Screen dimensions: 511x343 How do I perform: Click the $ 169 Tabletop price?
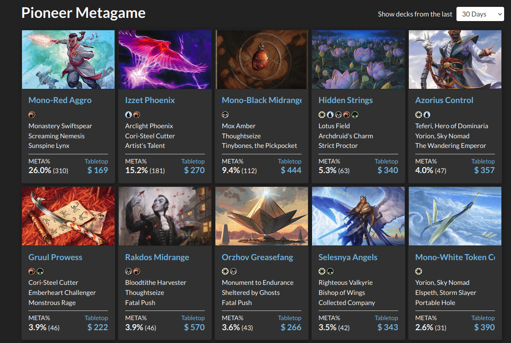pyautogui.click(x=98, y=170)
